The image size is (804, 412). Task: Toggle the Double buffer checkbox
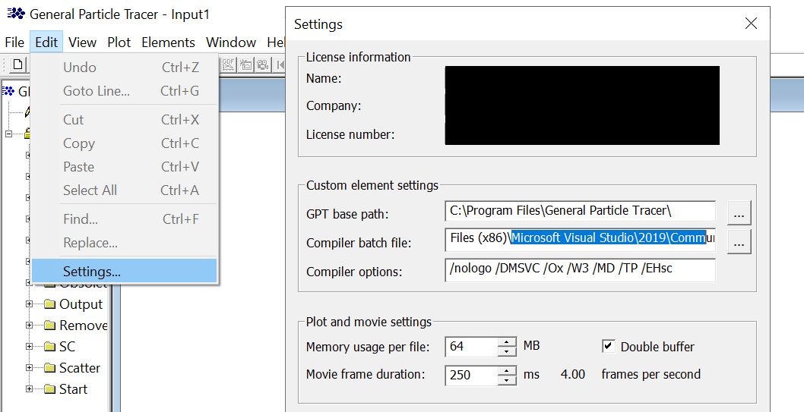[608, 347]
